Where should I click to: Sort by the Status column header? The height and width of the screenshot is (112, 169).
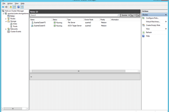point(59,20)
